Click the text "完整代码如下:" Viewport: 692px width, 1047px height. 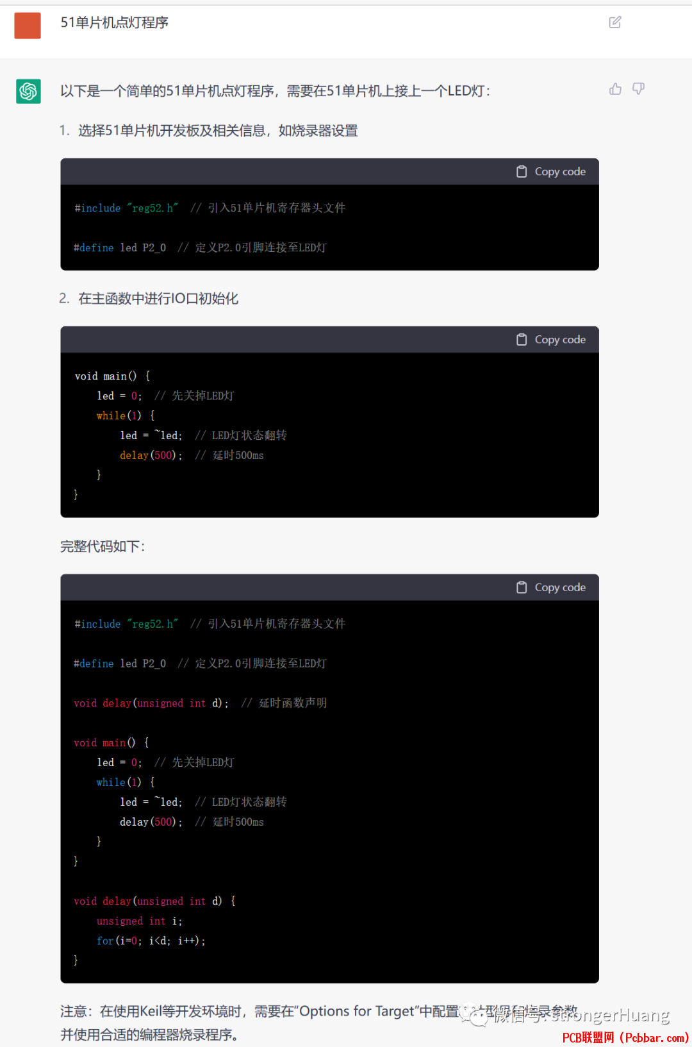coord(103,547)
